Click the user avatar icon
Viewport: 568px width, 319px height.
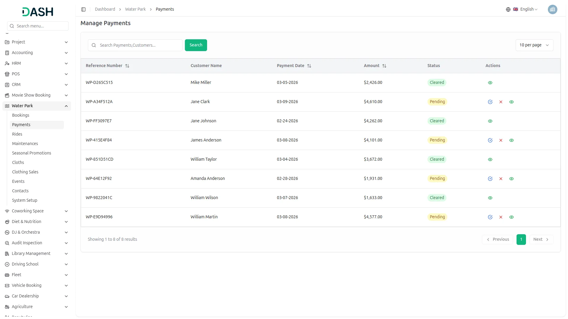pyautogui.click(x=552, y=9)
